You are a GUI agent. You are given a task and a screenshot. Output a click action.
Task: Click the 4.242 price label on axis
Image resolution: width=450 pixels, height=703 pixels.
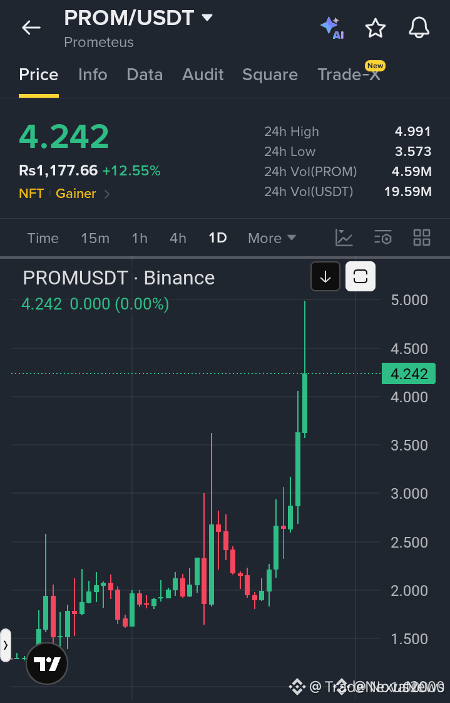408,373
